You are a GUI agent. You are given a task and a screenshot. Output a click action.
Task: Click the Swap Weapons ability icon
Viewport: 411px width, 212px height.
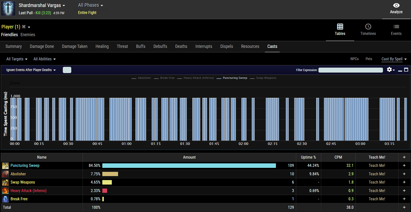click(5, 182)
